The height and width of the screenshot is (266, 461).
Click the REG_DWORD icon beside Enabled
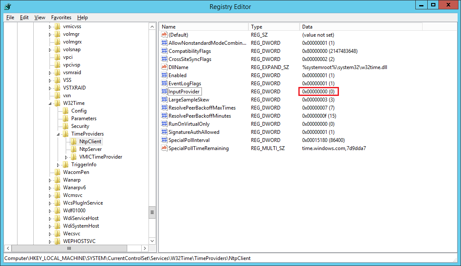pos(164,75)
